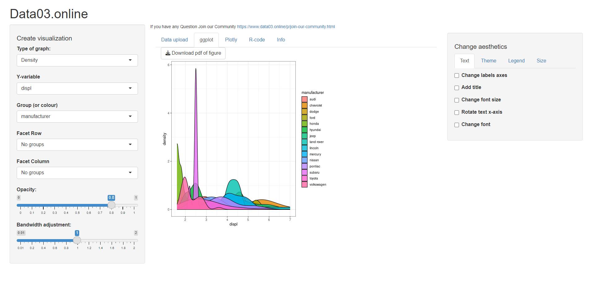The height and width of the screenshot is (283, 593).
Task: Tick the Add title checkbox
Action: 457,88
